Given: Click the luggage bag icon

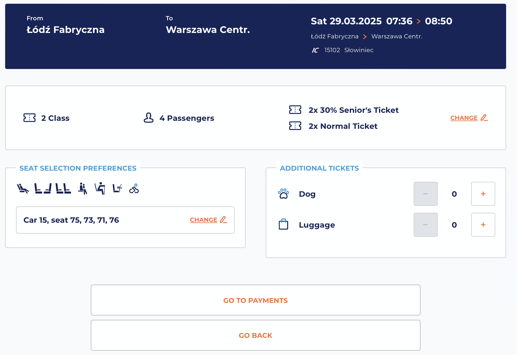Looking at the screenshot, I should pos(283,224).
